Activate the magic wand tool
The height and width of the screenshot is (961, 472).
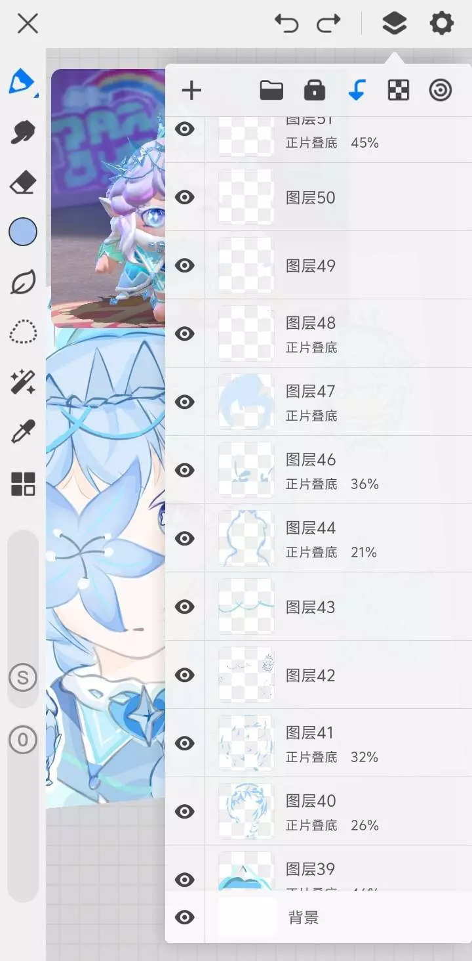(23, 382)
